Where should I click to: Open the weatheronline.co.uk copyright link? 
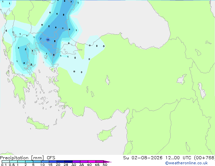[187, 163]
